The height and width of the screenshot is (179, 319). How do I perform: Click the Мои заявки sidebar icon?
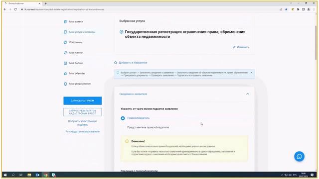pos(65,21)
